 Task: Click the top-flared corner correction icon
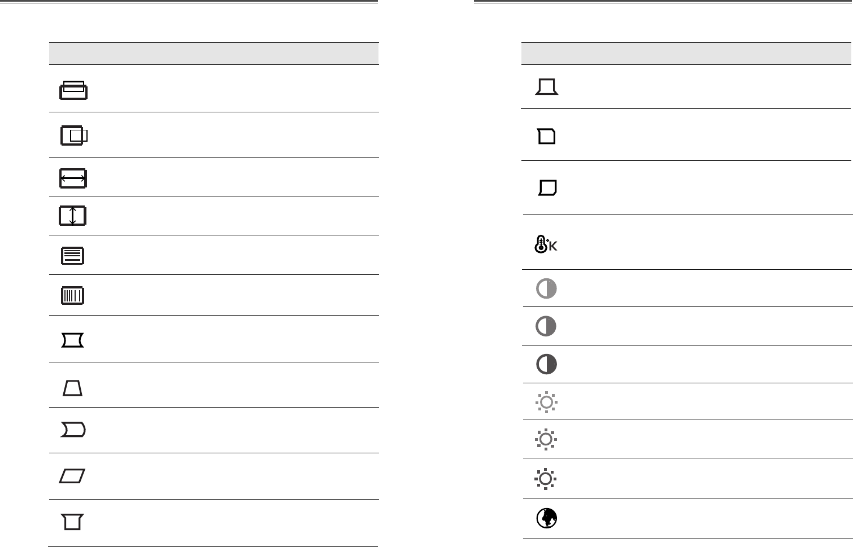pyautogui.click(x=72, y=522)
